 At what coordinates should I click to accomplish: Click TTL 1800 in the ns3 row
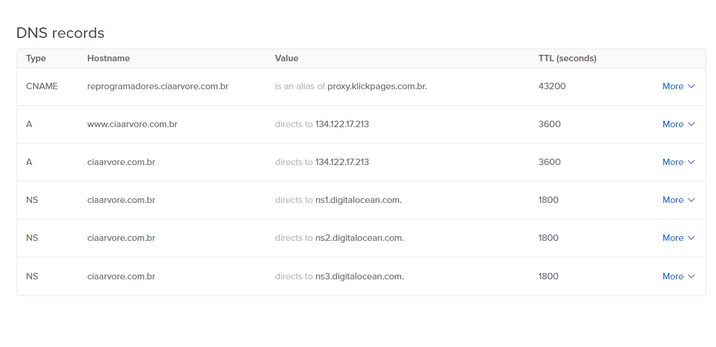pos(549,276)
